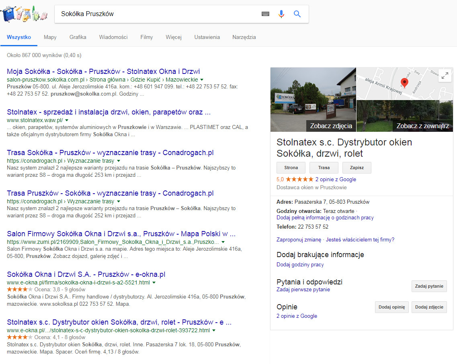Start voice search with microphone icon
Viewport: 457px width, 364px height.
point(281,14)
